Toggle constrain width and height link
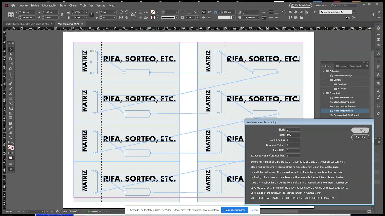 62,15
